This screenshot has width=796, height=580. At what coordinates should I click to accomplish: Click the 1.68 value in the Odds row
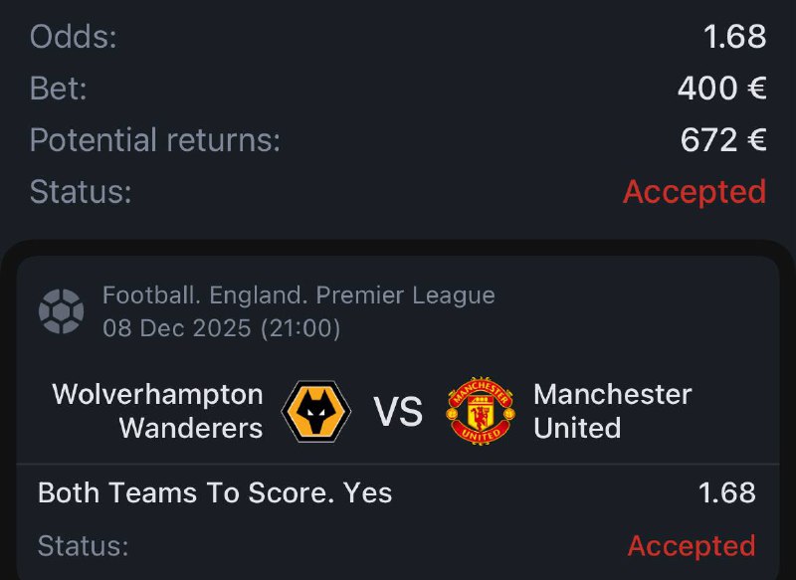(734, 37)
